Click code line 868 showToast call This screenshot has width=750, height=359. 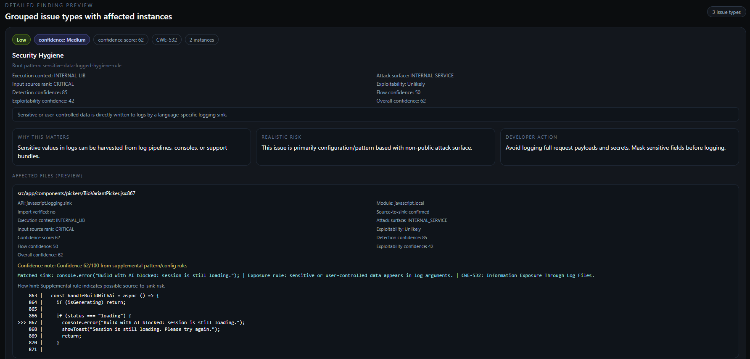pos(124,329)
